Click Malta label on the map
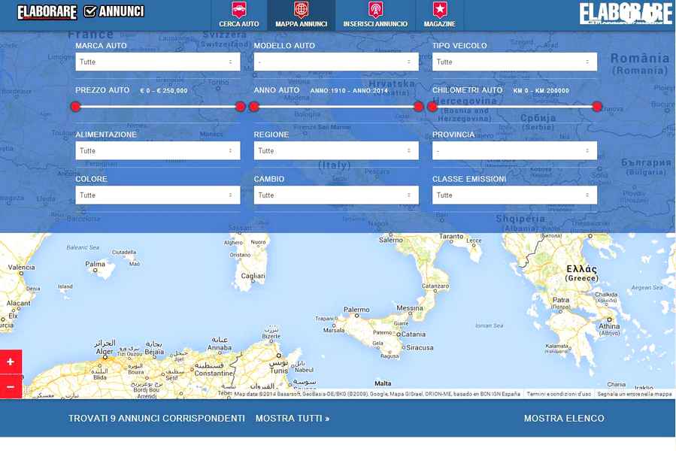 tap(383, 383)
